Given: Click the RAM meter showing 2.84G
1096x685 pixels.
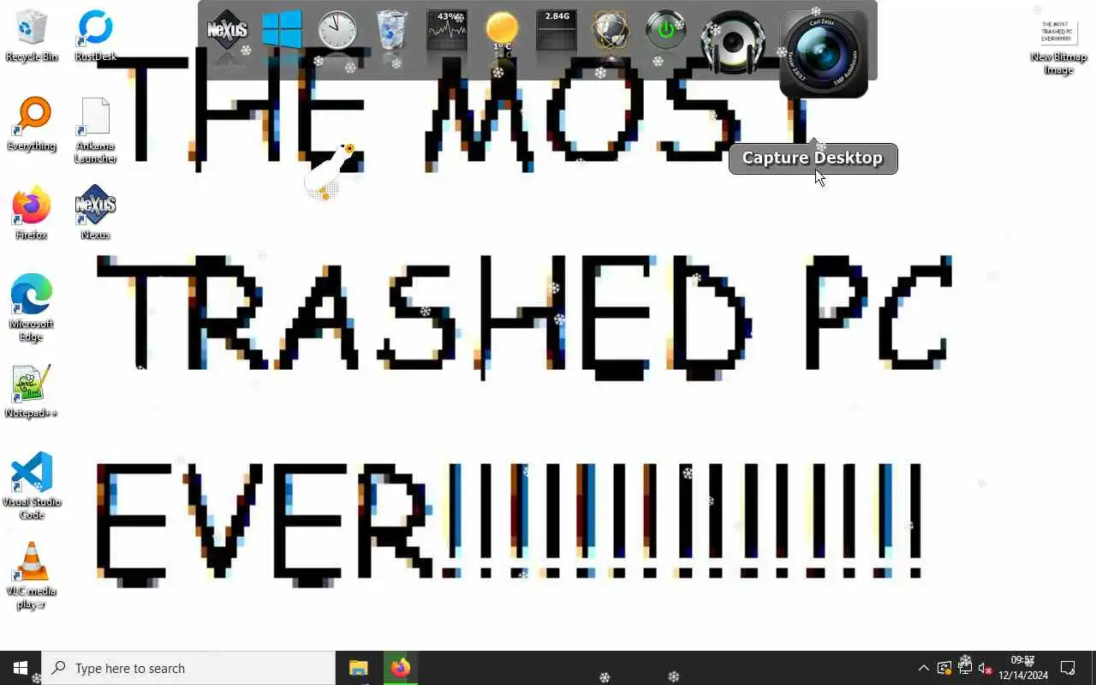Looking at the screenshot, I should 557,32.
